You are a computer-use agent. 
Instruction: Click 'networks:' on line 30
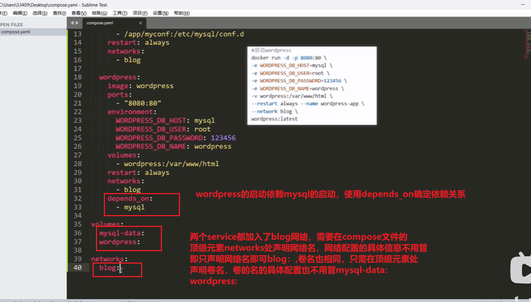tap(126, 181)
